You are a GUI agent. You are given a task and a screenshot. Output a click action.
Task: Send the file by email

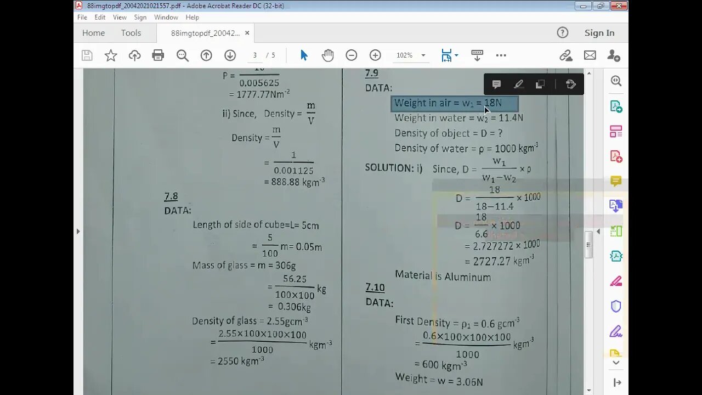point(590,55)
